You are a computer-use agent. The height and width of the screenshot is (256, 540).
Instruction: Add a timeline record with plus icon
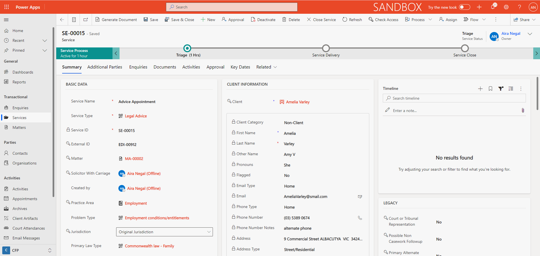click(x=480, y=89)
